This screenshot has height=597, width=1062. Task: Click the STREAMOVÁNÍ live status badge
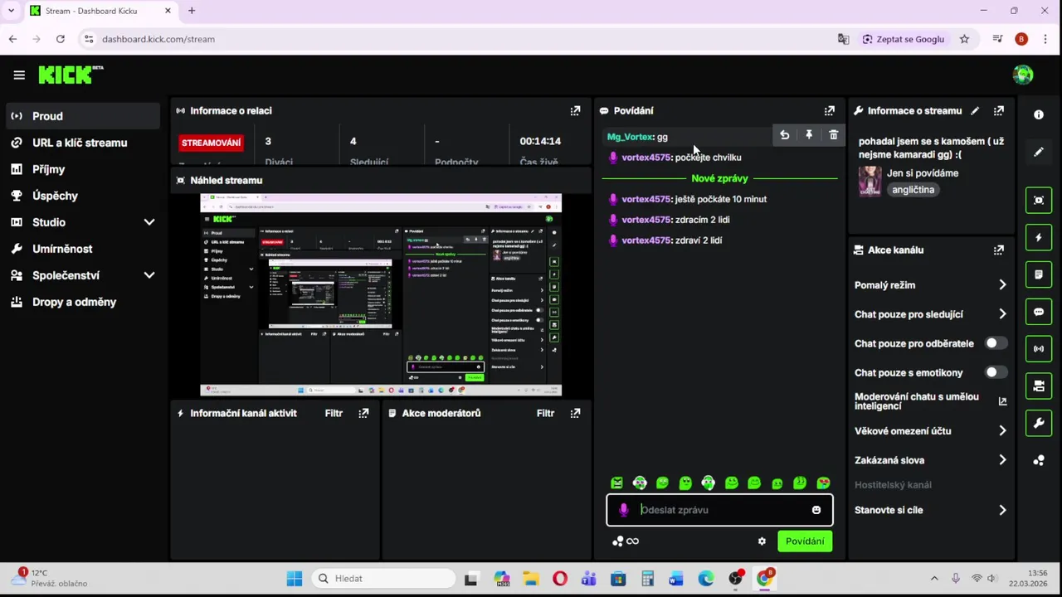coord(211,143)
